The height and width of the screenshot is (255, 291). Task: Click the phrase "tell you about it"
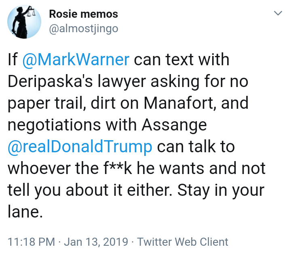65,190
